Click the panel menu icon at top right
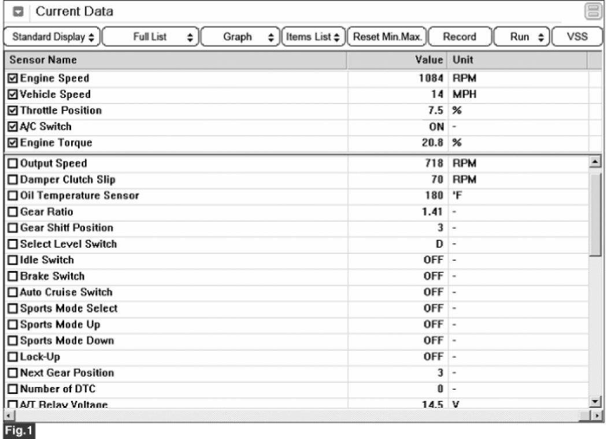The image size is (607, 439). (593, 12)
